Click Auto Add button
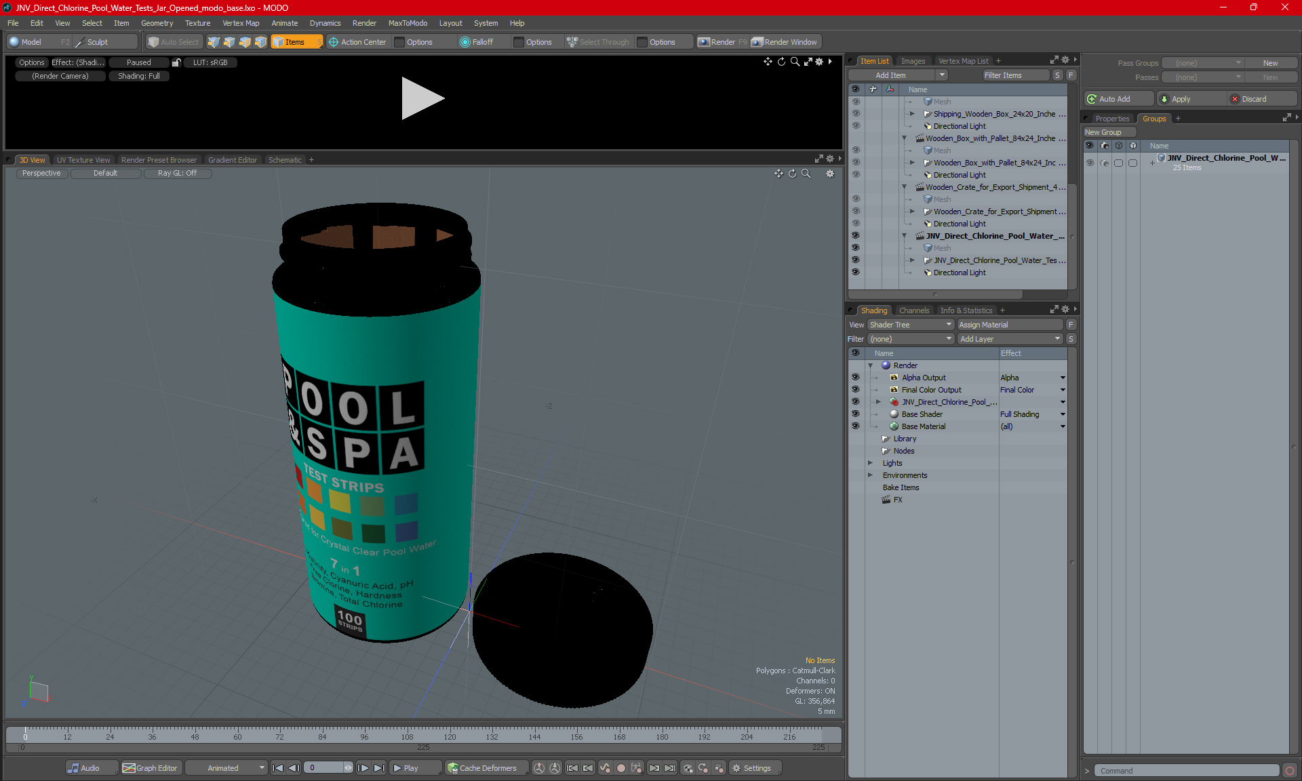The width and height of the screenshot is (1302, 781). pos(1118,99)
